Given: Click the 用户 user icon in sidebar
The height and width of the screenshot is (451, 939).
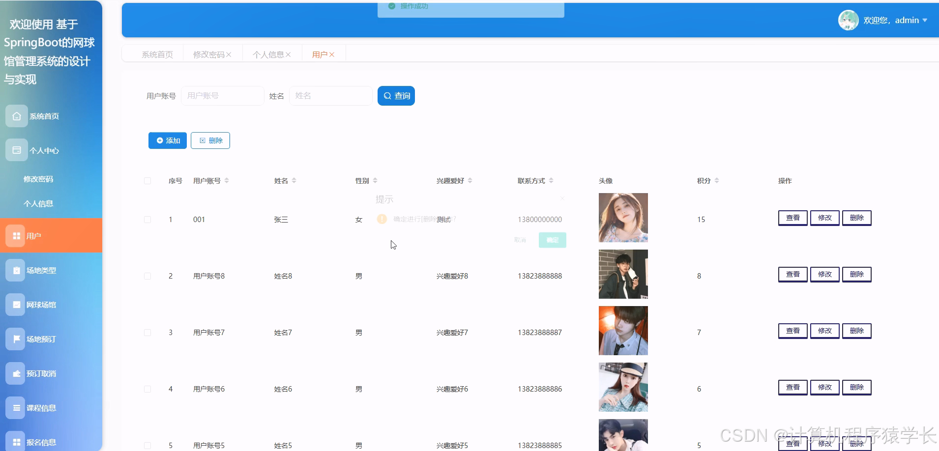Looking at the screenshot, I should 16,235.
